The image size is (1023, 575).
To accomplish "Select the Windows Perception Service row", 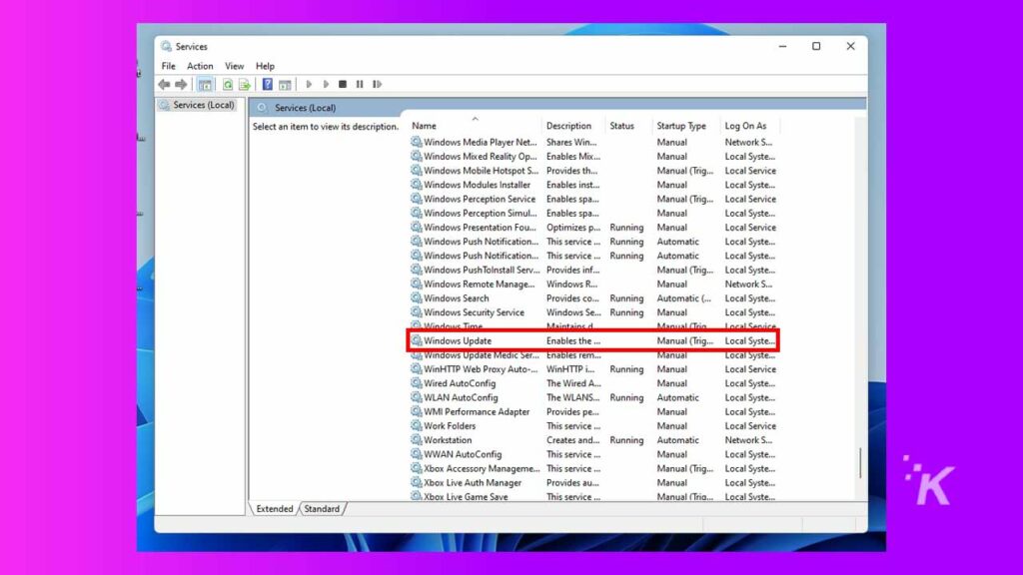I will pos(593,199).
